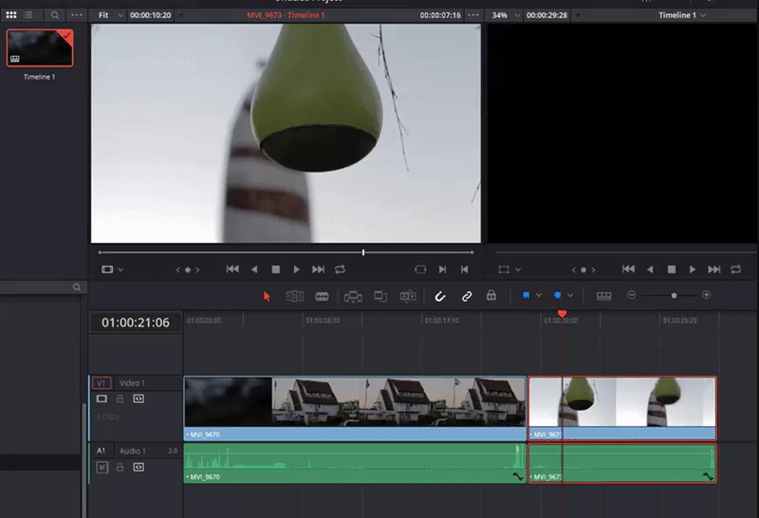Lock the Video 1 track
The image size is (759, 518).
pyautogui.click(x=120, y=399)
